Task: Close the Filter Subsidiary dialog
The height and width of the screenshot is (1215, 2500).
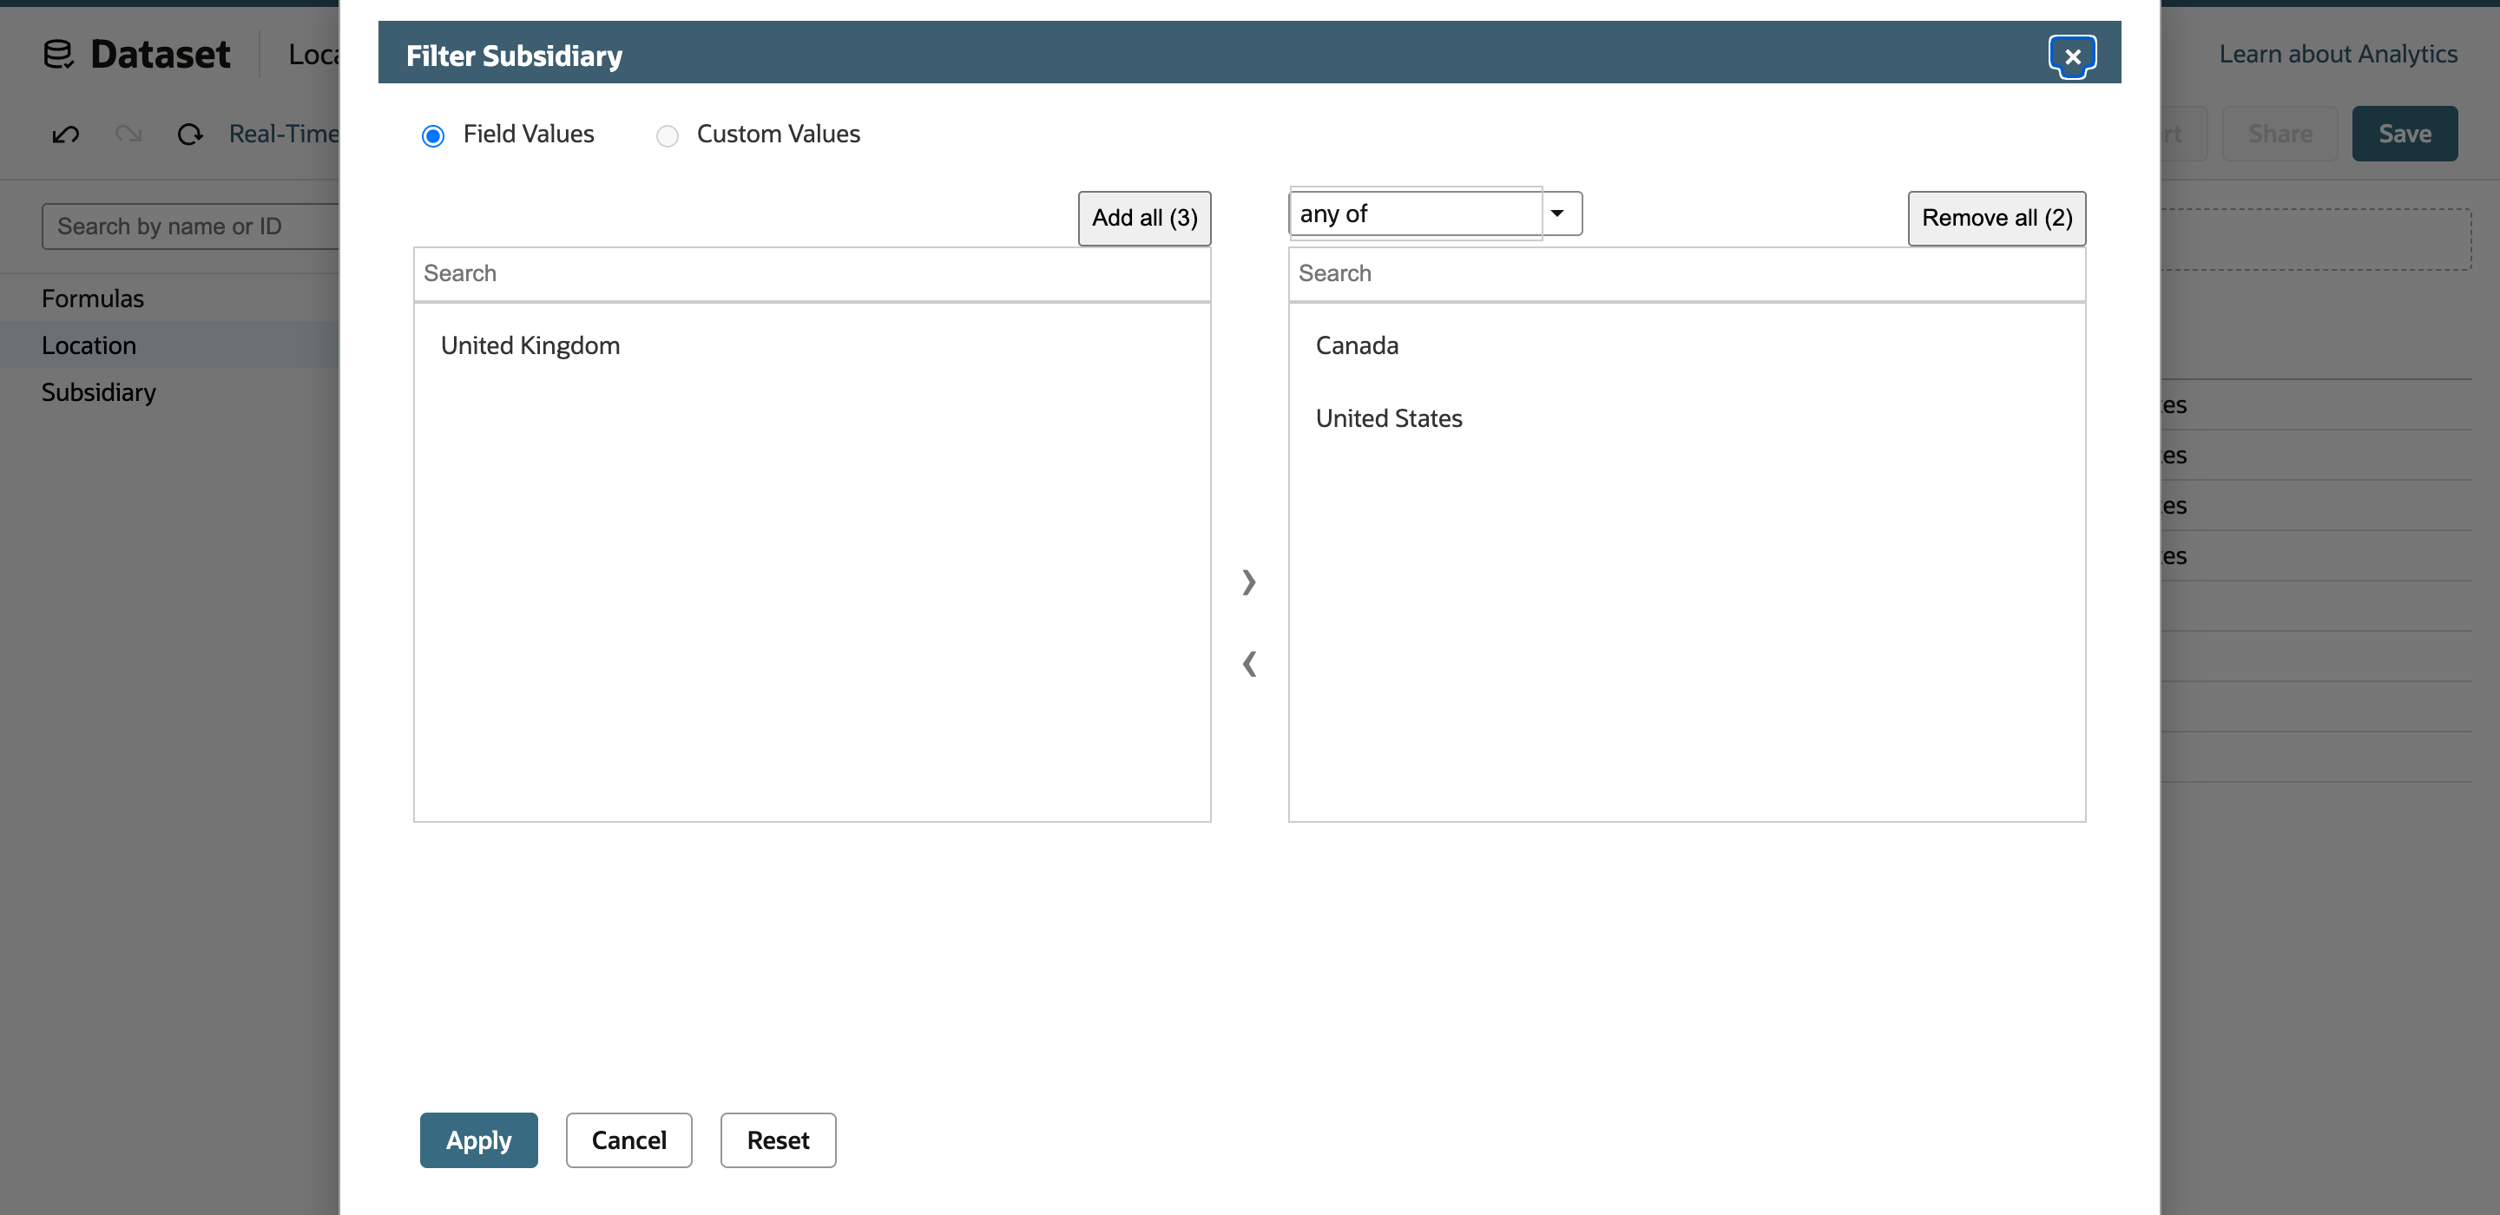Action: [2071, 56]
